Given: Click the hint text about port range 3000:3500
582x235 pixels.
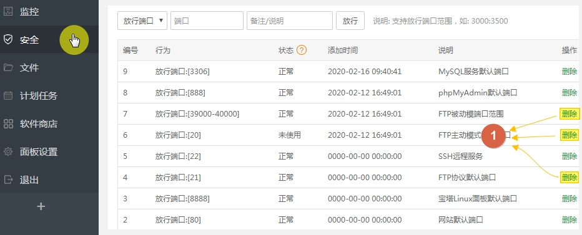Looking at the screenshot, I should (440, 21).
